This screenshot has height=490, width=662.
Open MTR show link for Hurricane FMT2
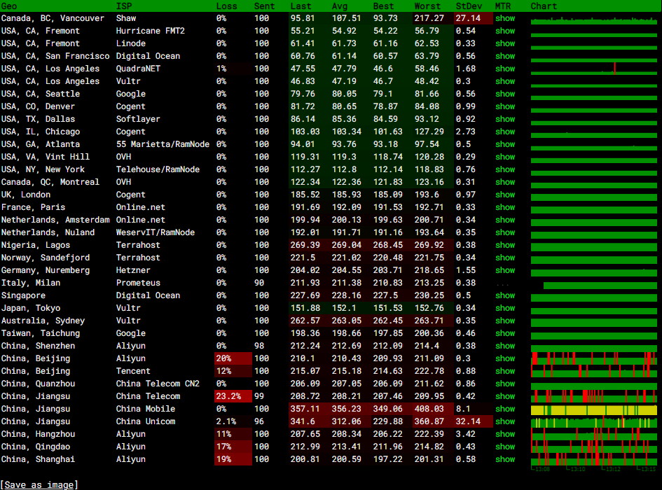pos(505,31)
